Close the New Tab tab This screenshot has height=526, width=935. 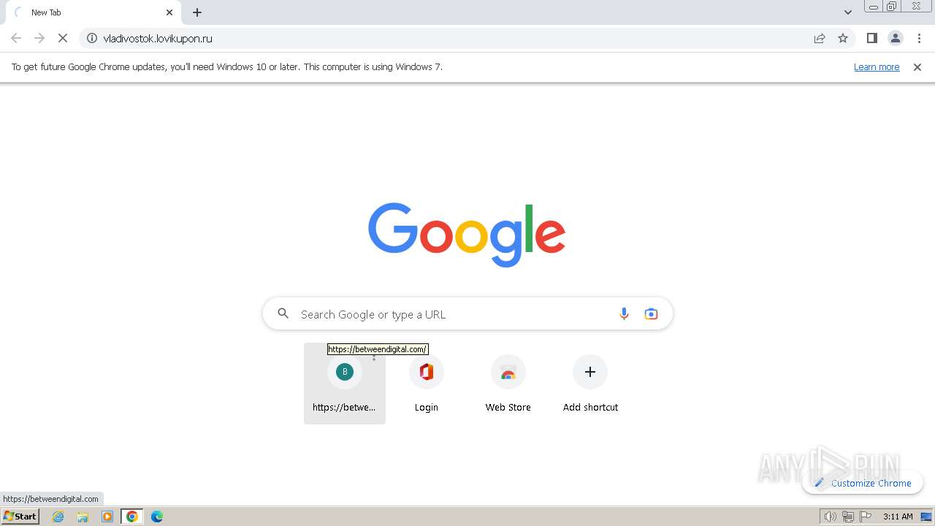pos(169,12)
